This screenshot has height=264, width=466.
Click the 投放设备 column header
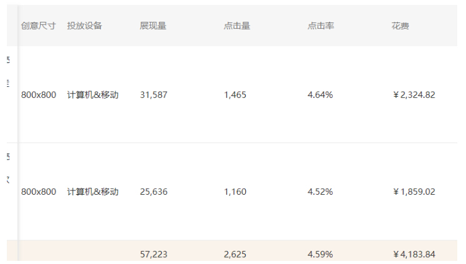tap(84, 26)
